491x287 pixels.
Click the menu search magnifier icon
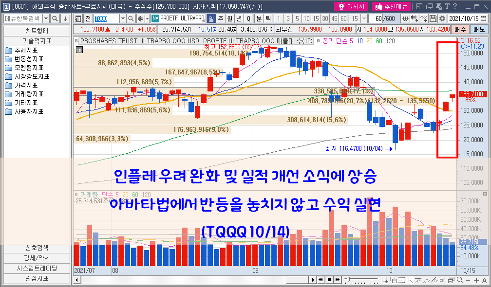[55, 19]
